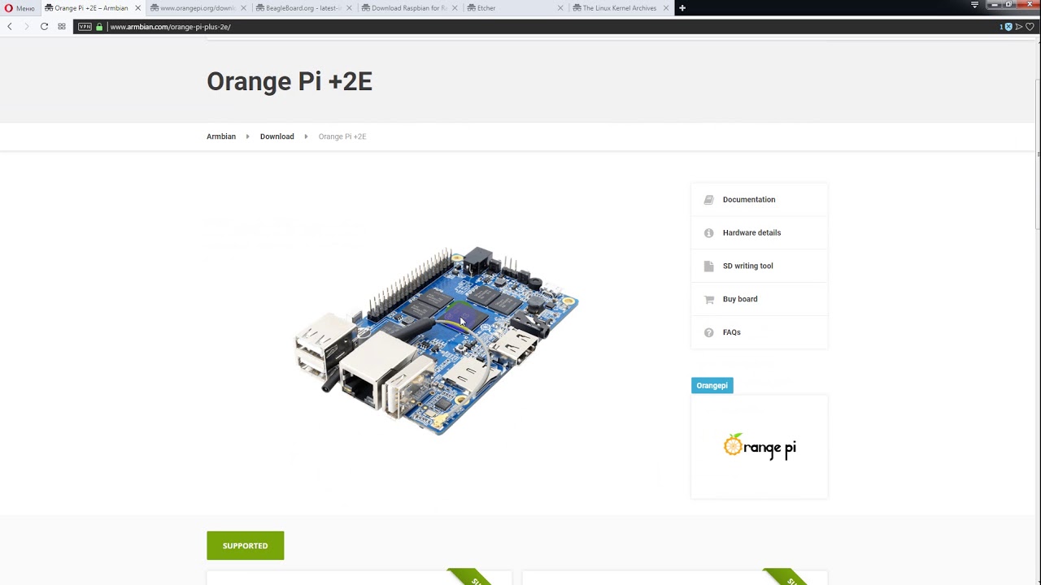Open the Speed Dial grid icon
This screenshot has height=585, width=1041.
pyautogui.click(x=62, y=27)
